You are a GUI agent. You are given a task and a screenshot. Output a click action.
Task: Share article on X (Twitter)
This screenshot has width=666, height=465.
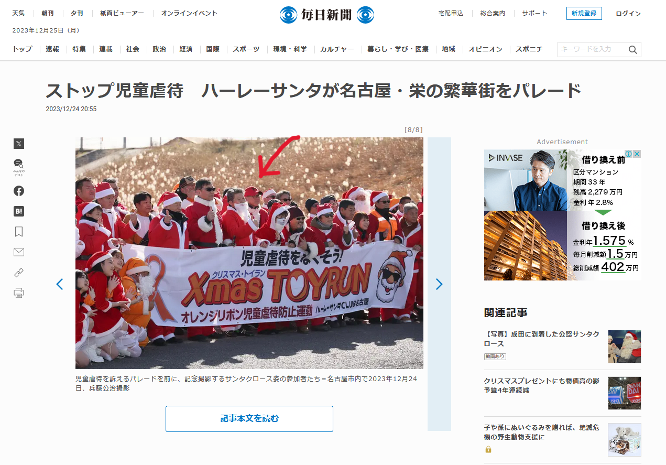pos(19,144)
